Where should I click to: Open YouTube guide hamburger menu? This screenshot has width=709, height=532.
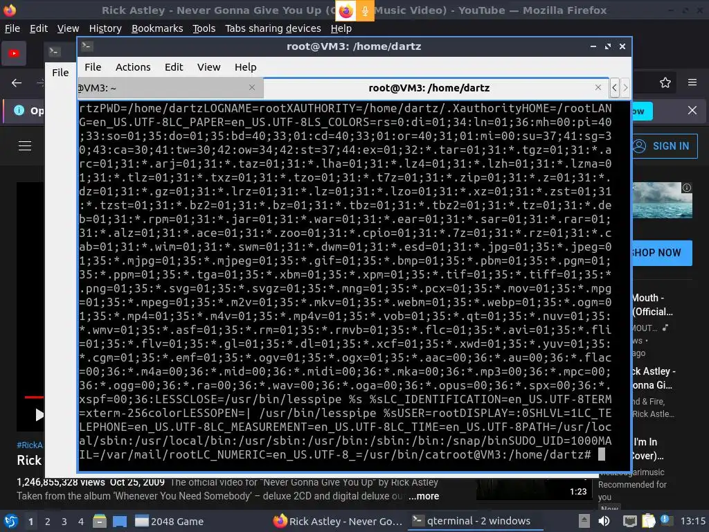[25, 145]
